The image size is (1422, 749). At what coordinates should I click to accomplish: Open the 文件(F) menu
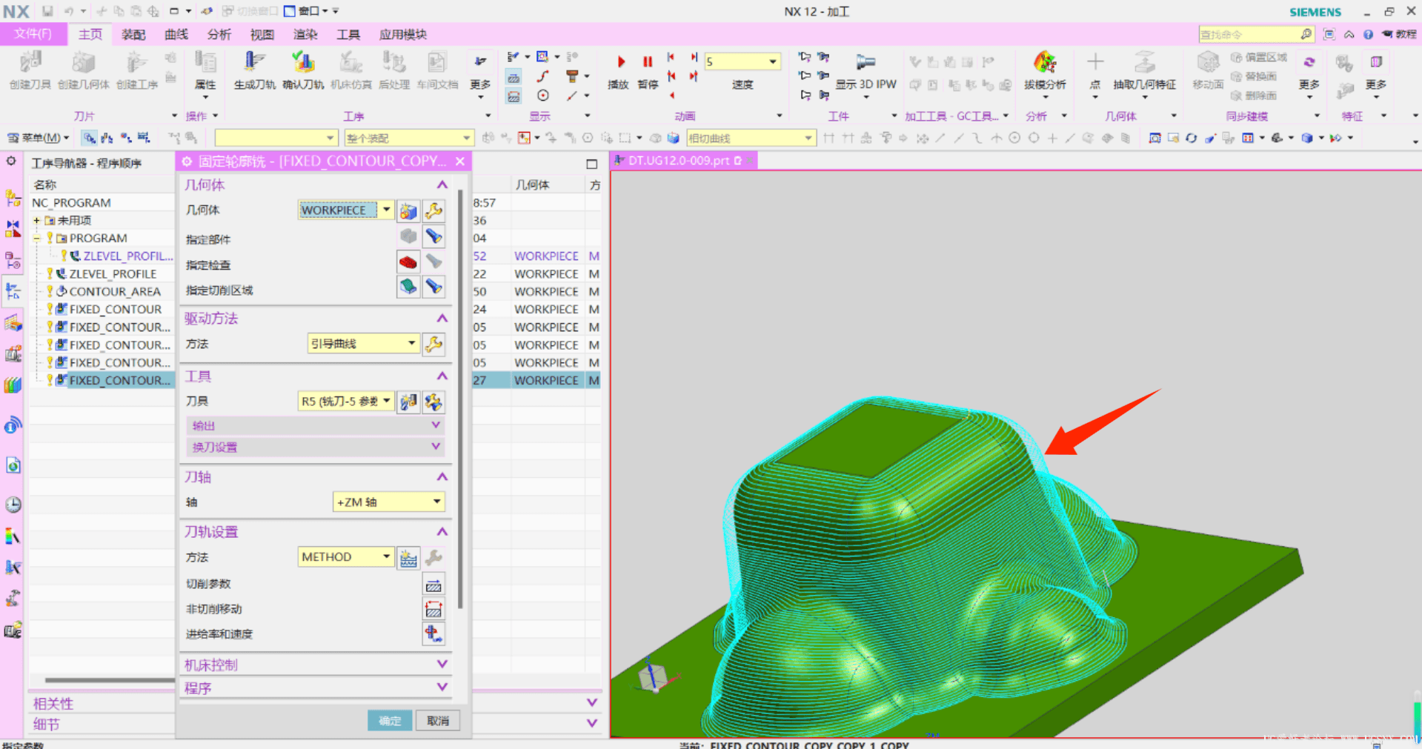point(33,34)
